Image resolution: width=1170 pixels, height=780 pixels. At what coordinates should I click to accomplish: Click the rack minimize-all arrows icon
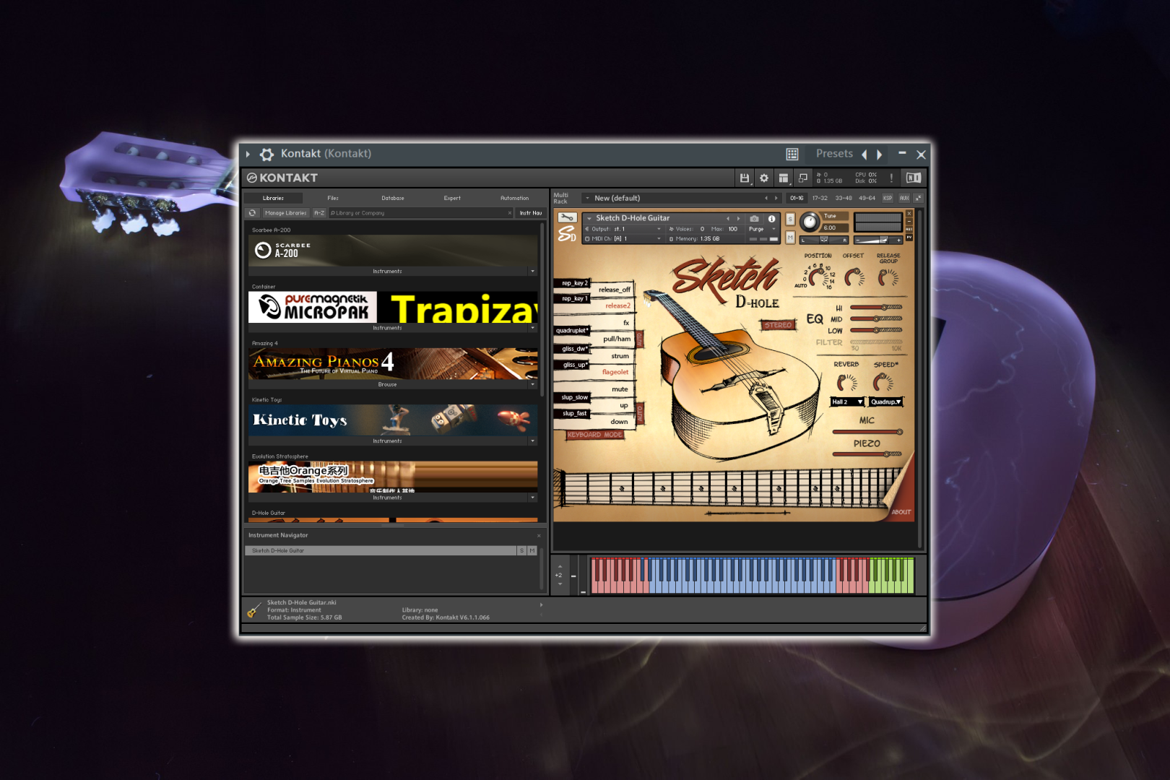coord(919,198)
